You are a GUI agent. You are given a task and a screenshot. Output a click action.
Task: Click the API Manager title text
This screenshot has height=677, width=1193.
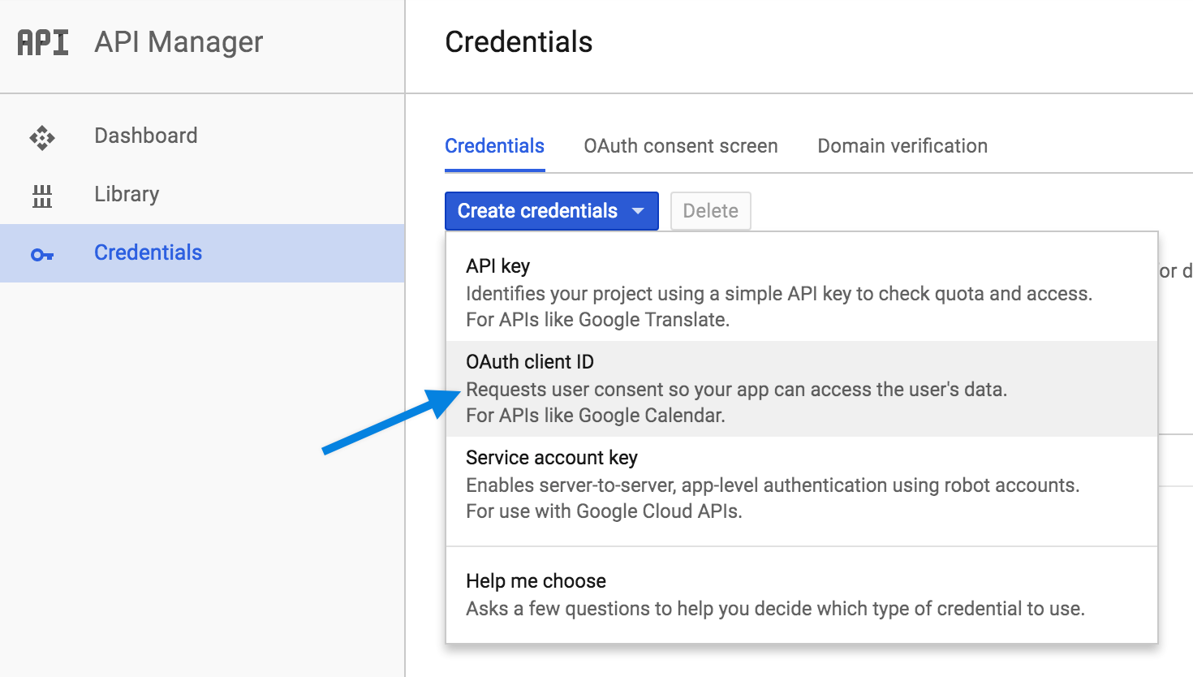point(179,42)
